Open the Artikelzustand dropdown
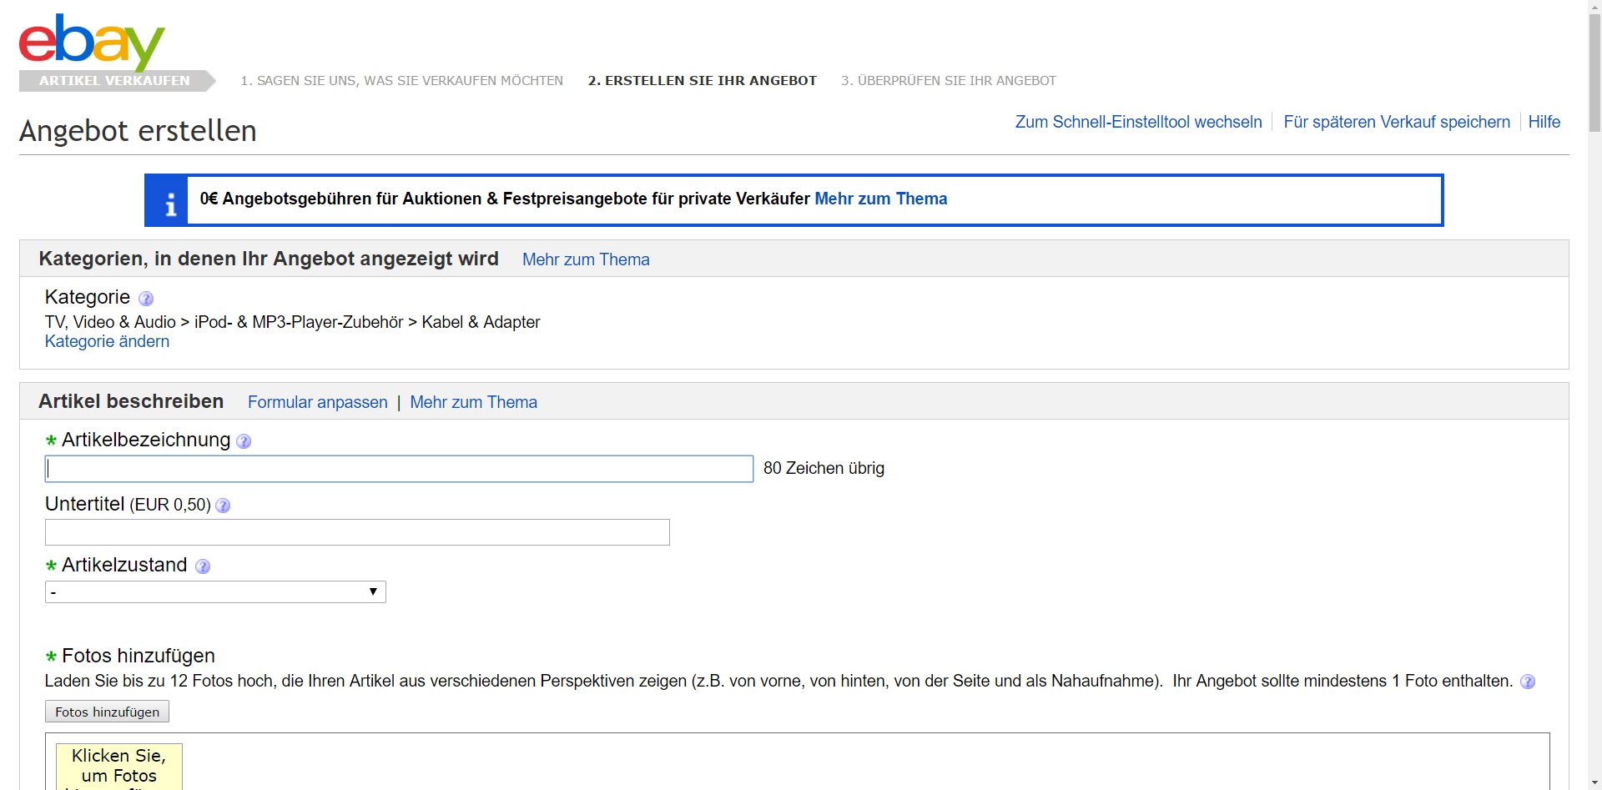Viewport: 1602px width, 790px height. [x=215, y=592]
